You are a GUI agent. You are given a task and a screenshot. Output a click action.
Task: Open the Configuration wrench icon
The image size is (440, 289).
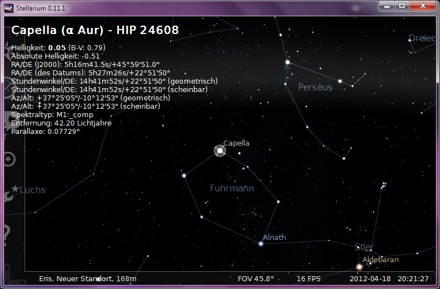click(9, 196)
